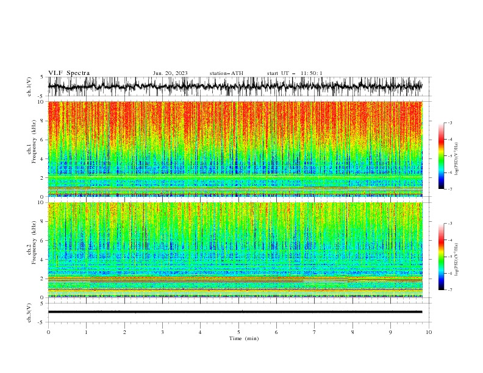Click the time axis tick label "9"
The image size is (483, 373).
click(x=390, y=332)
